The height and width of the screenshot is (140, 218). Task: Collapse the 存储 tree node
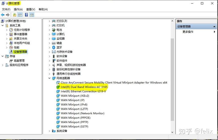(x=3, y=56)
